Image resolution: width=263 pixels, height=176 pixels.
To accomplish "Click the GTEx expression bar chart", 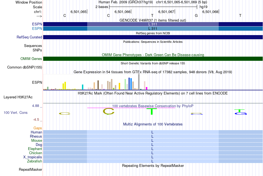I will pos(95,82).
